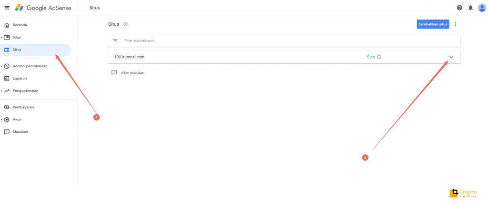The height and width of the screenshot is (202, 488).
Task: Click the filter lines icon
Action: tap(115, 41)
